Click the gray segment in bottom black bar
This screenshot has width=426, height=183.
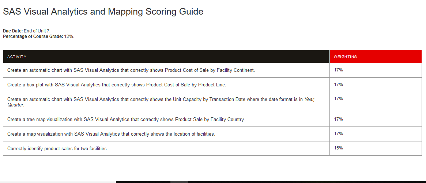[x=179, y=182]
